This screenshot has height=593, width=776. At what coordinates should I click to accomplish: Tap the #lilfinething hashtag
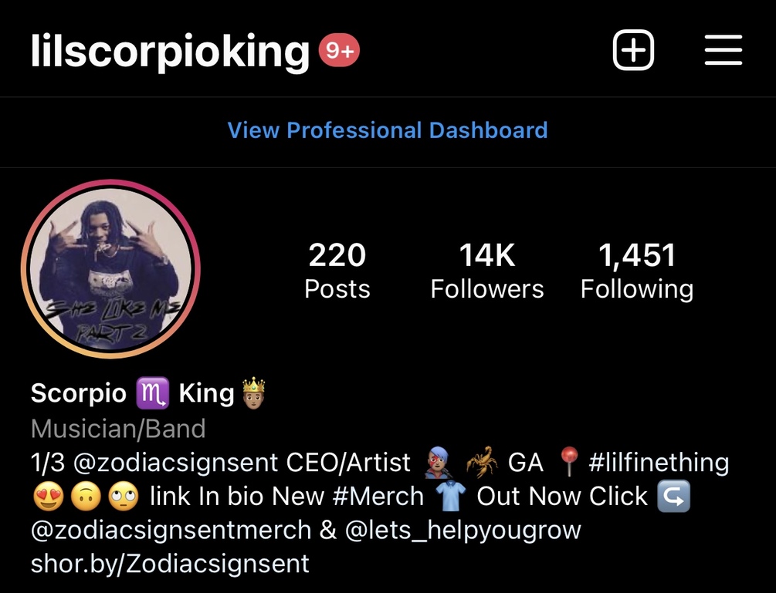tap(659, 463)
